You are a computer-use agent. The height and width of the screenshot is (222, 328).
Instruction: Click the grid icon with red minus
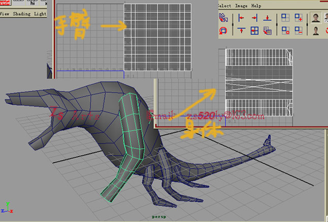point(299,30)
